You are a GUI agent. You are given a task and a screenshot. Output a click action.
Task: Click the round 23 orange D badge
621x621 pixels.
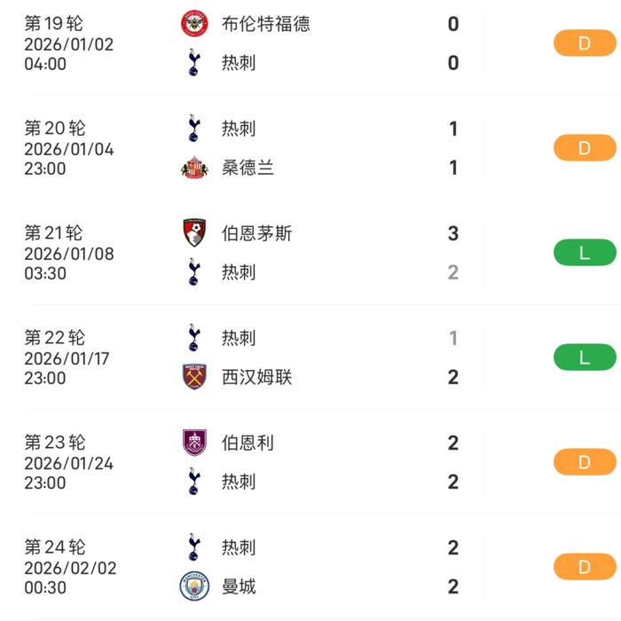(x=584, y=462)
